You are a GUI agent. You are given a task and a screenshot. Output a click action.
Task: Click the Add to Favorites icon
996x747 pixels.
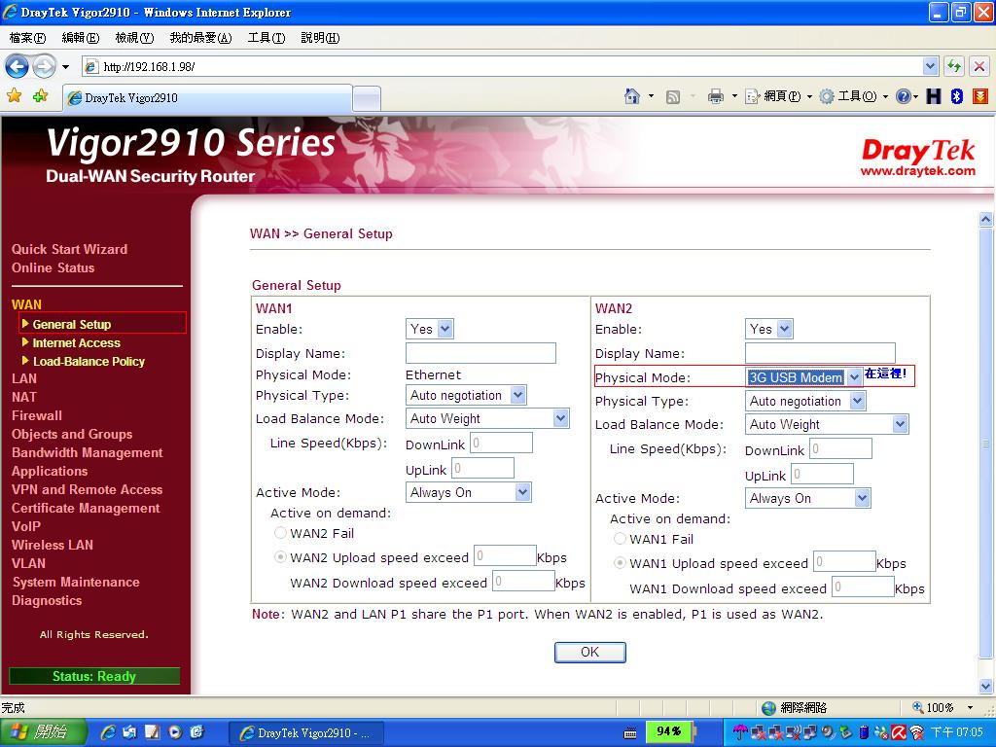(41, 96)
